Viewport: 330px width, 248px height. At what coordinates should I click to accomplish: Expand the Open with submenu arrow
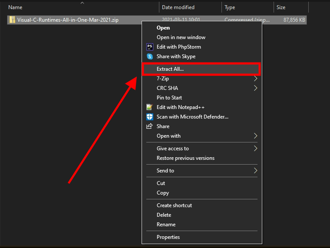click(256, 136)
